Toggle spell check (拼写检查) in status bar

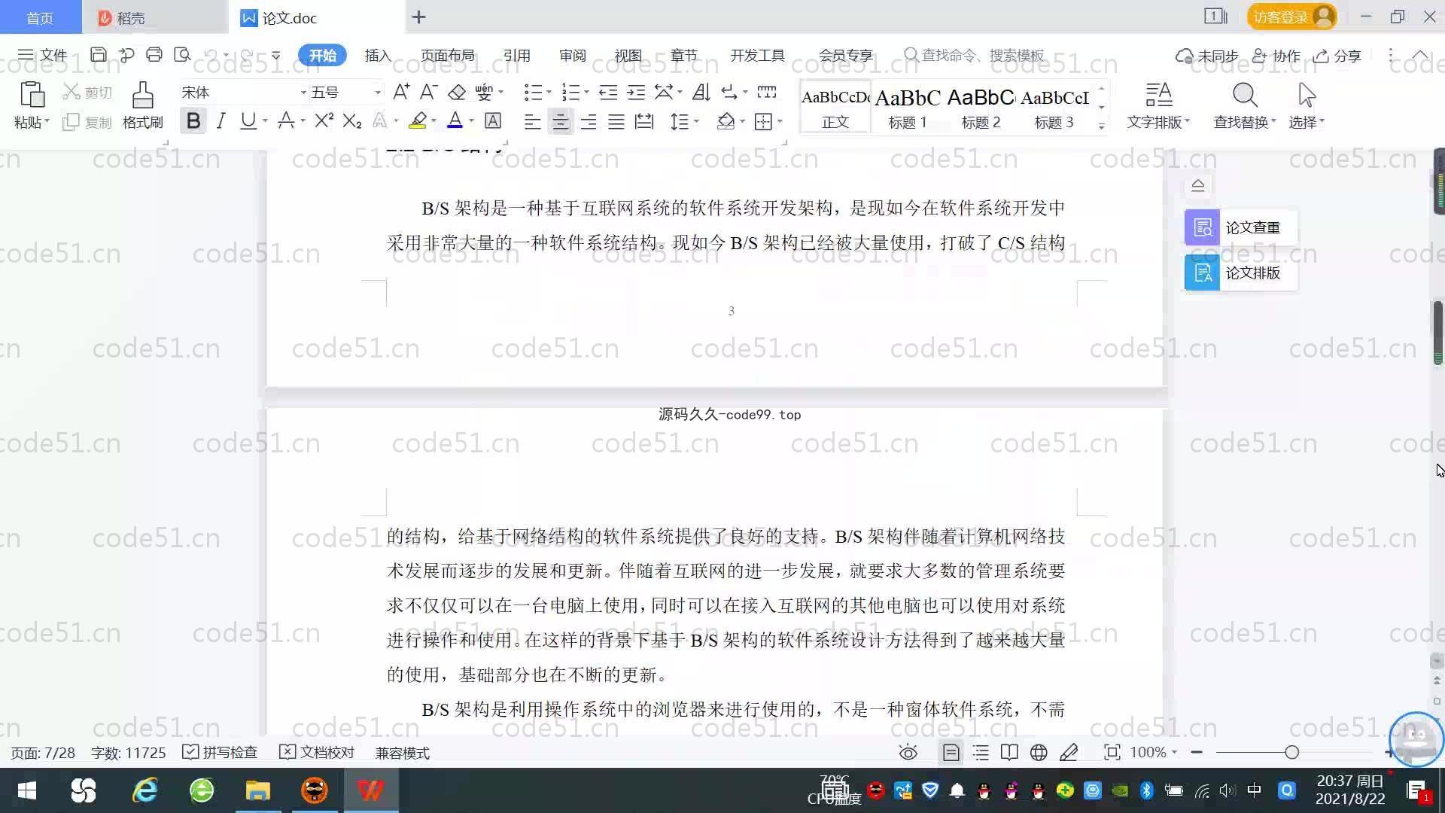(x=220, y=752)
